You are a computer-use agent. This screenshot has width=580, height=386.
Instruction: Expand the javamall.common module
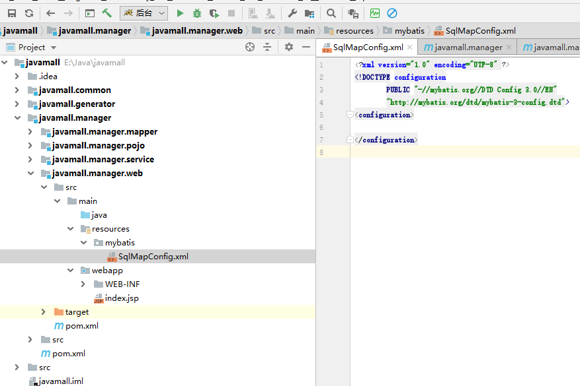17,90
